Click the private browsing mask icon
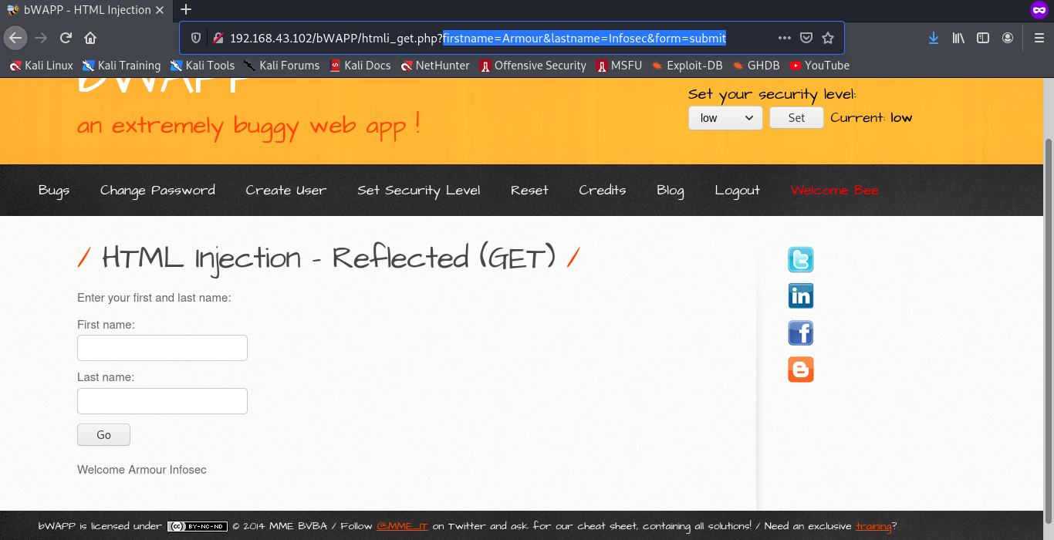 [x=1039, y=10]
